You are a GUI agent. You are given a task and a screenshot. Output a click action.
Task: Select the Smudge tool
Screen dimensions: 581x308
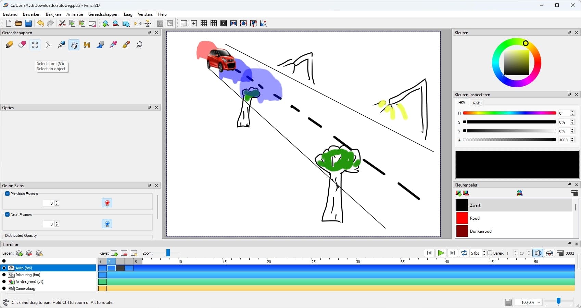click(x=139, y=45)
